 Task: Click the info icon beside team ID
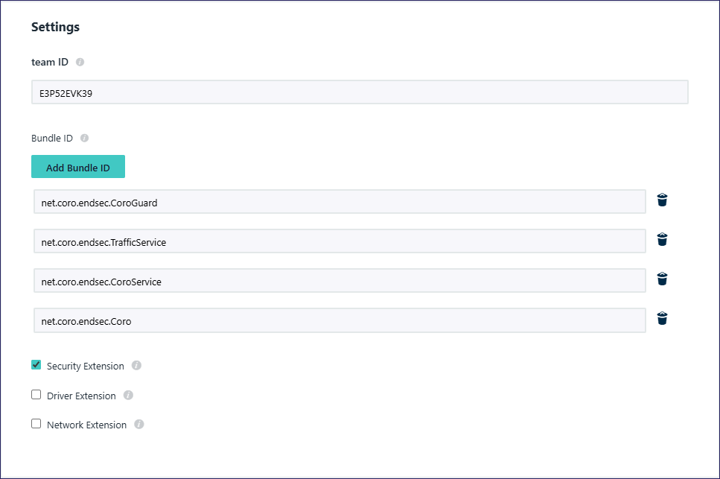[x=80, y=63]
